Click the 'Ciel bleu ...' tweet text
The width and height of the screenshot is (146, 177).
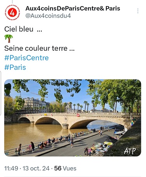tap(23, 29)
